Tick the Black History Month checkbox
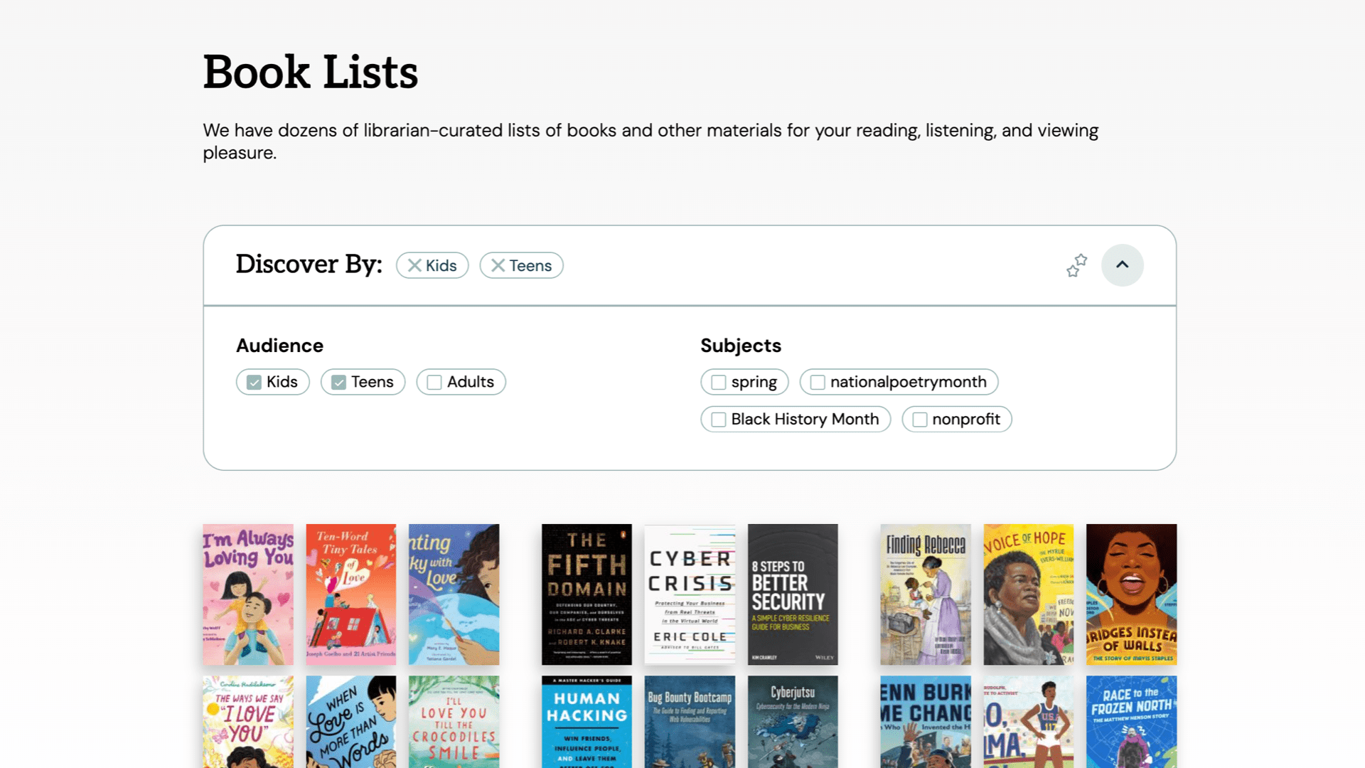 click(719, 420)
